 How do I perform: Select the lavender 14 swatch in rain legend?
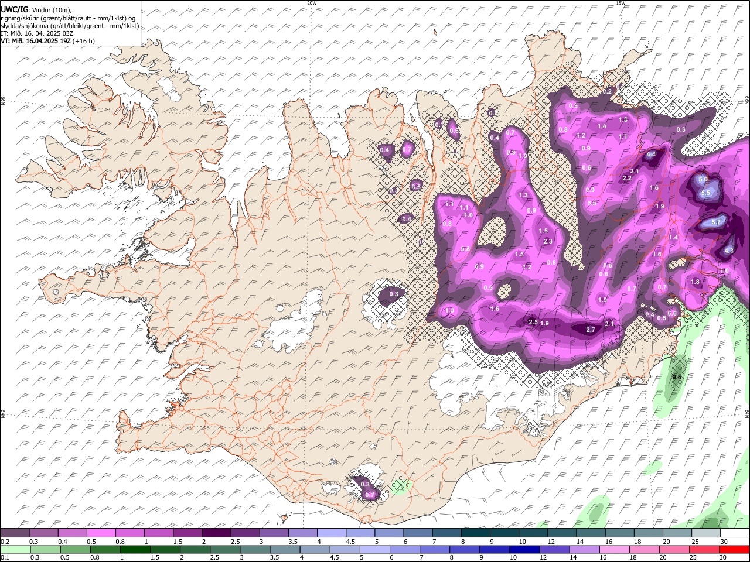pos(584,550)
